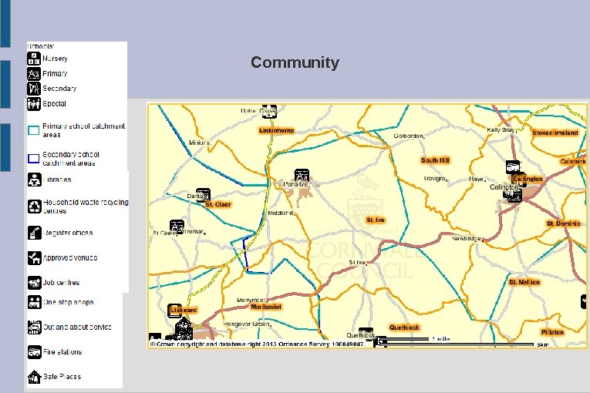
Task: Click the One stop shops legend icon
Action: point(34,302)
